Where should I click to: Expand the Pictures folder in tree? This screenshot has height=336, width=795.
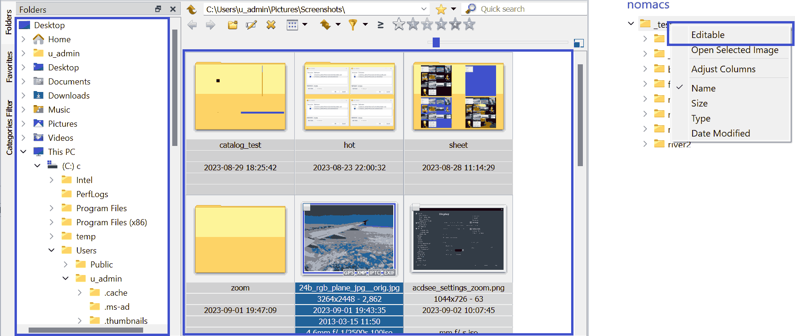click(23, 124)
